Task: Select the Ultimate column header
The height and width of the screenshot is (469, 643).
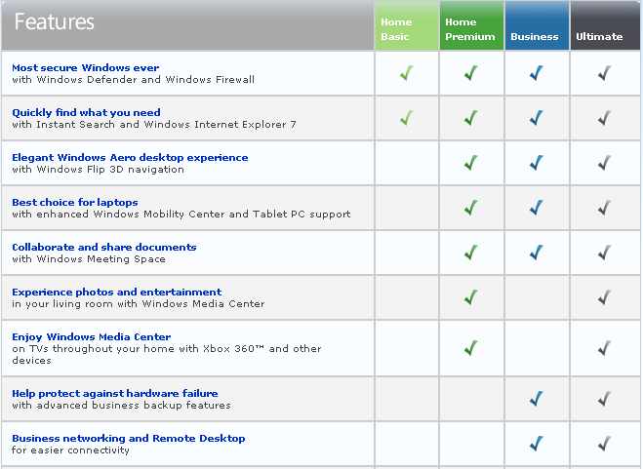Action: point(605,25)
